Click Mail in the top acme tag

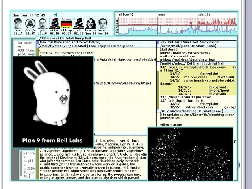point(43,39)
